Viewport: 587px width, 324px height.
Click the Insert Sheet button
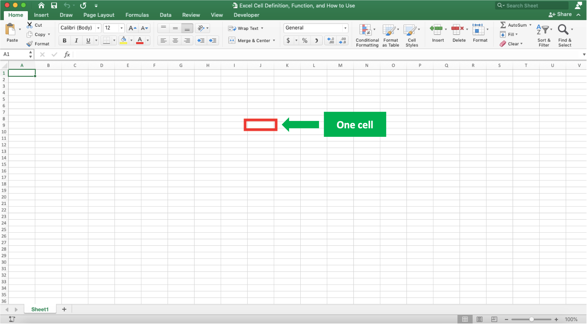[64, 309]
